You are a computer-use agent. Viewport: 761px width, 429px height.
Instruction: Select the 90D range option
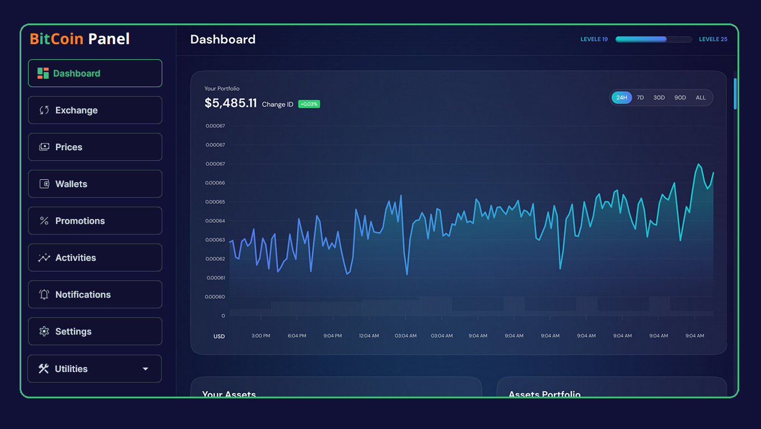pos(680,97)
